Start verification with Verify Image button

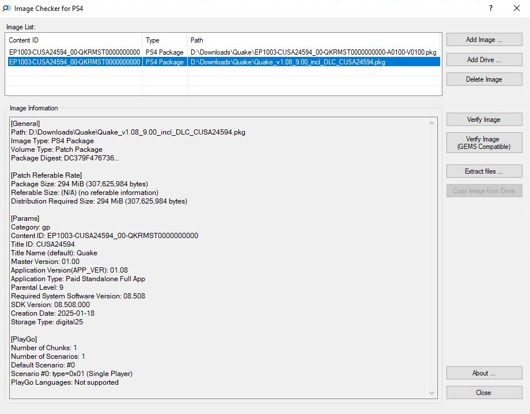pyautogui.click(x=484, y=120)
